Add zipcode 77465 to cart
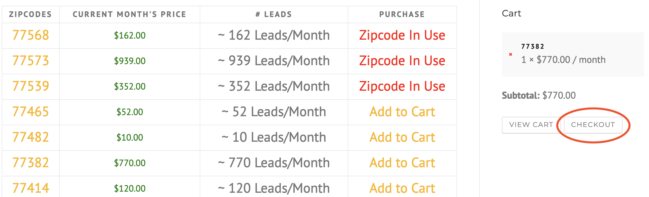649x197 pixels. [402, 112]
